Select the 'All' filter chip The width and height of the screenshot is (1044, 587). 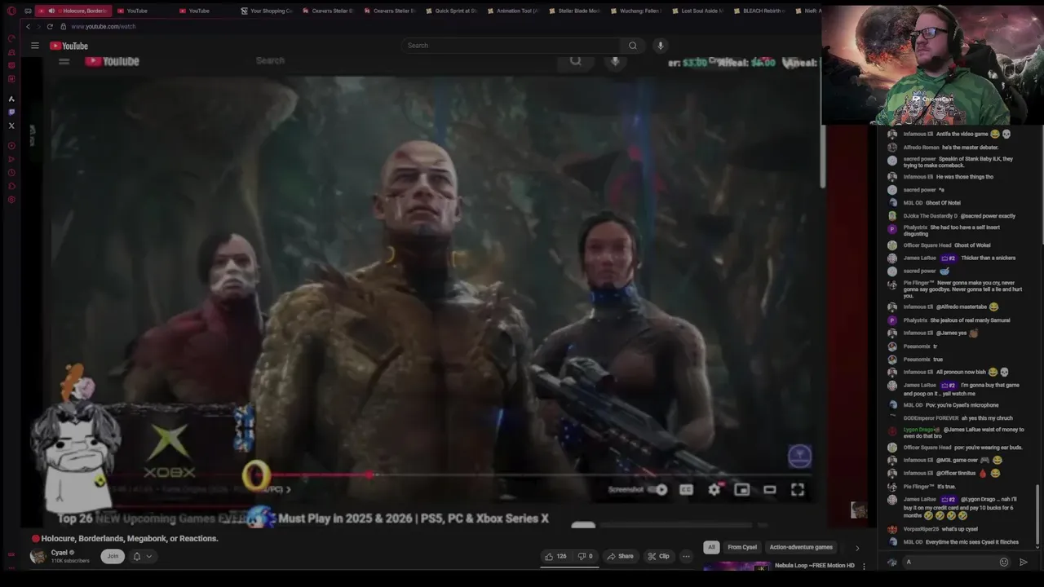[x=711, y=547]
